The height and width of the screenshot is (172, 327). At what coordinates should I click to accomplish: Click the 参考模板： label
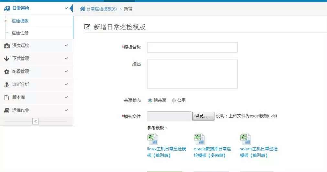click(157, 128)
